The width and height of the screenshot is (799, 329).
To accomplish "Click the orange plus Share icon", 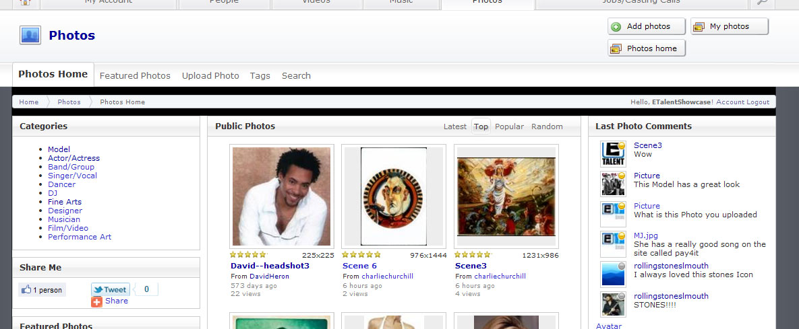I will (x=96, y=301).
